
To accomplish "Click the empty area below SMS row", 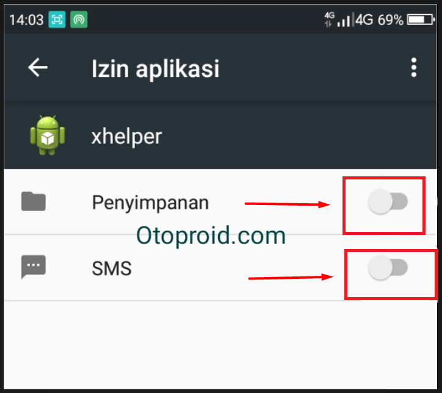I will click(x=220, y=345).
